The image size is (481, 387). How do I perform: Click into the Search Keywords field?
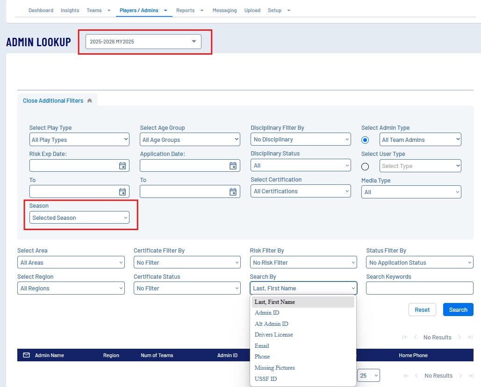(419, 288)
